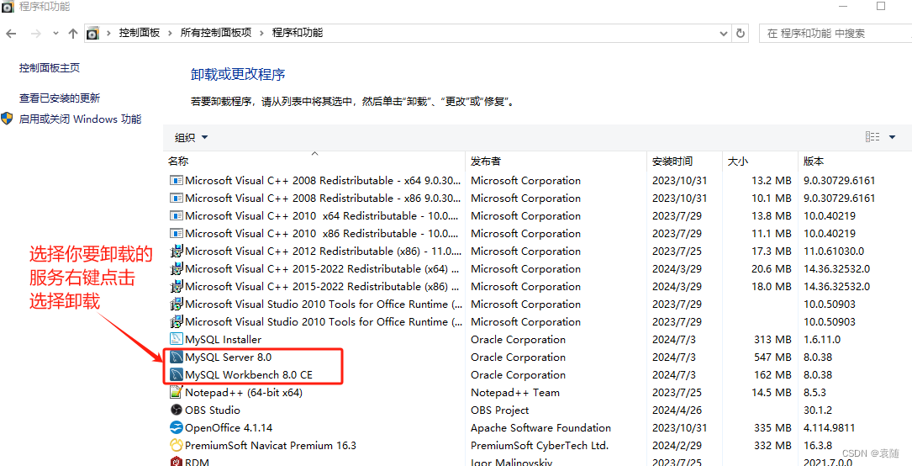Select MySQL Installer entry
Image resolution: width=912 pixels, height=466 pixels.
click(224, 339)
